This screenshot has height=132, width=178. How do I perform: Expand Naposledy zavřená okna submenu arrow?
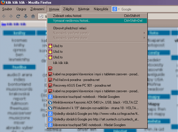click(x=144, y=38)
